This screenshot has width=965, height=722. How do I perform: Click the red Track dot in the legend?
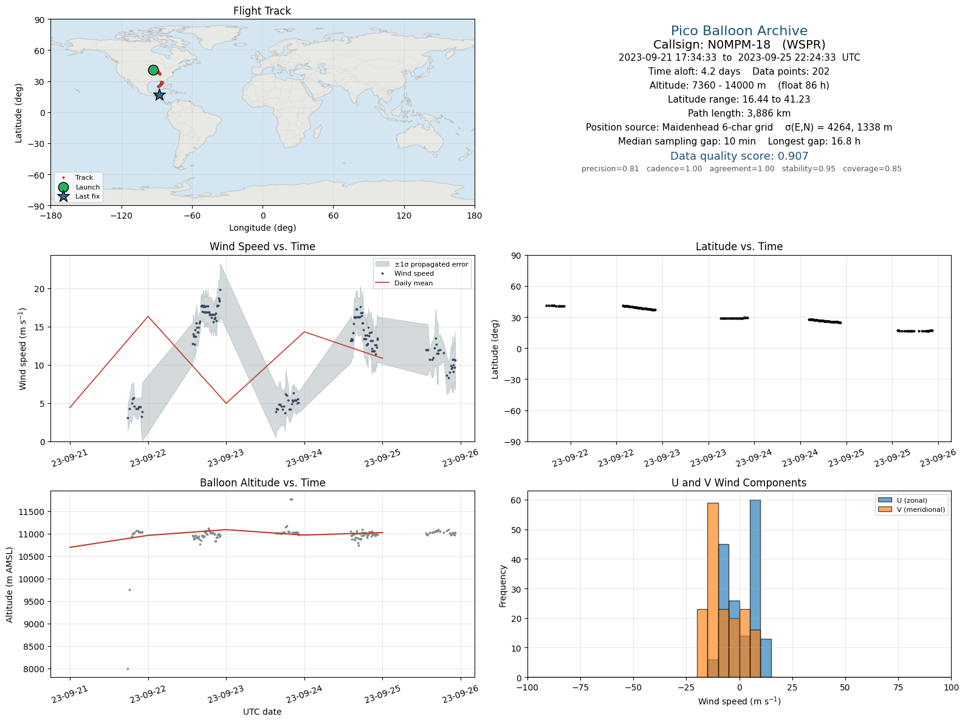(63, 178)
